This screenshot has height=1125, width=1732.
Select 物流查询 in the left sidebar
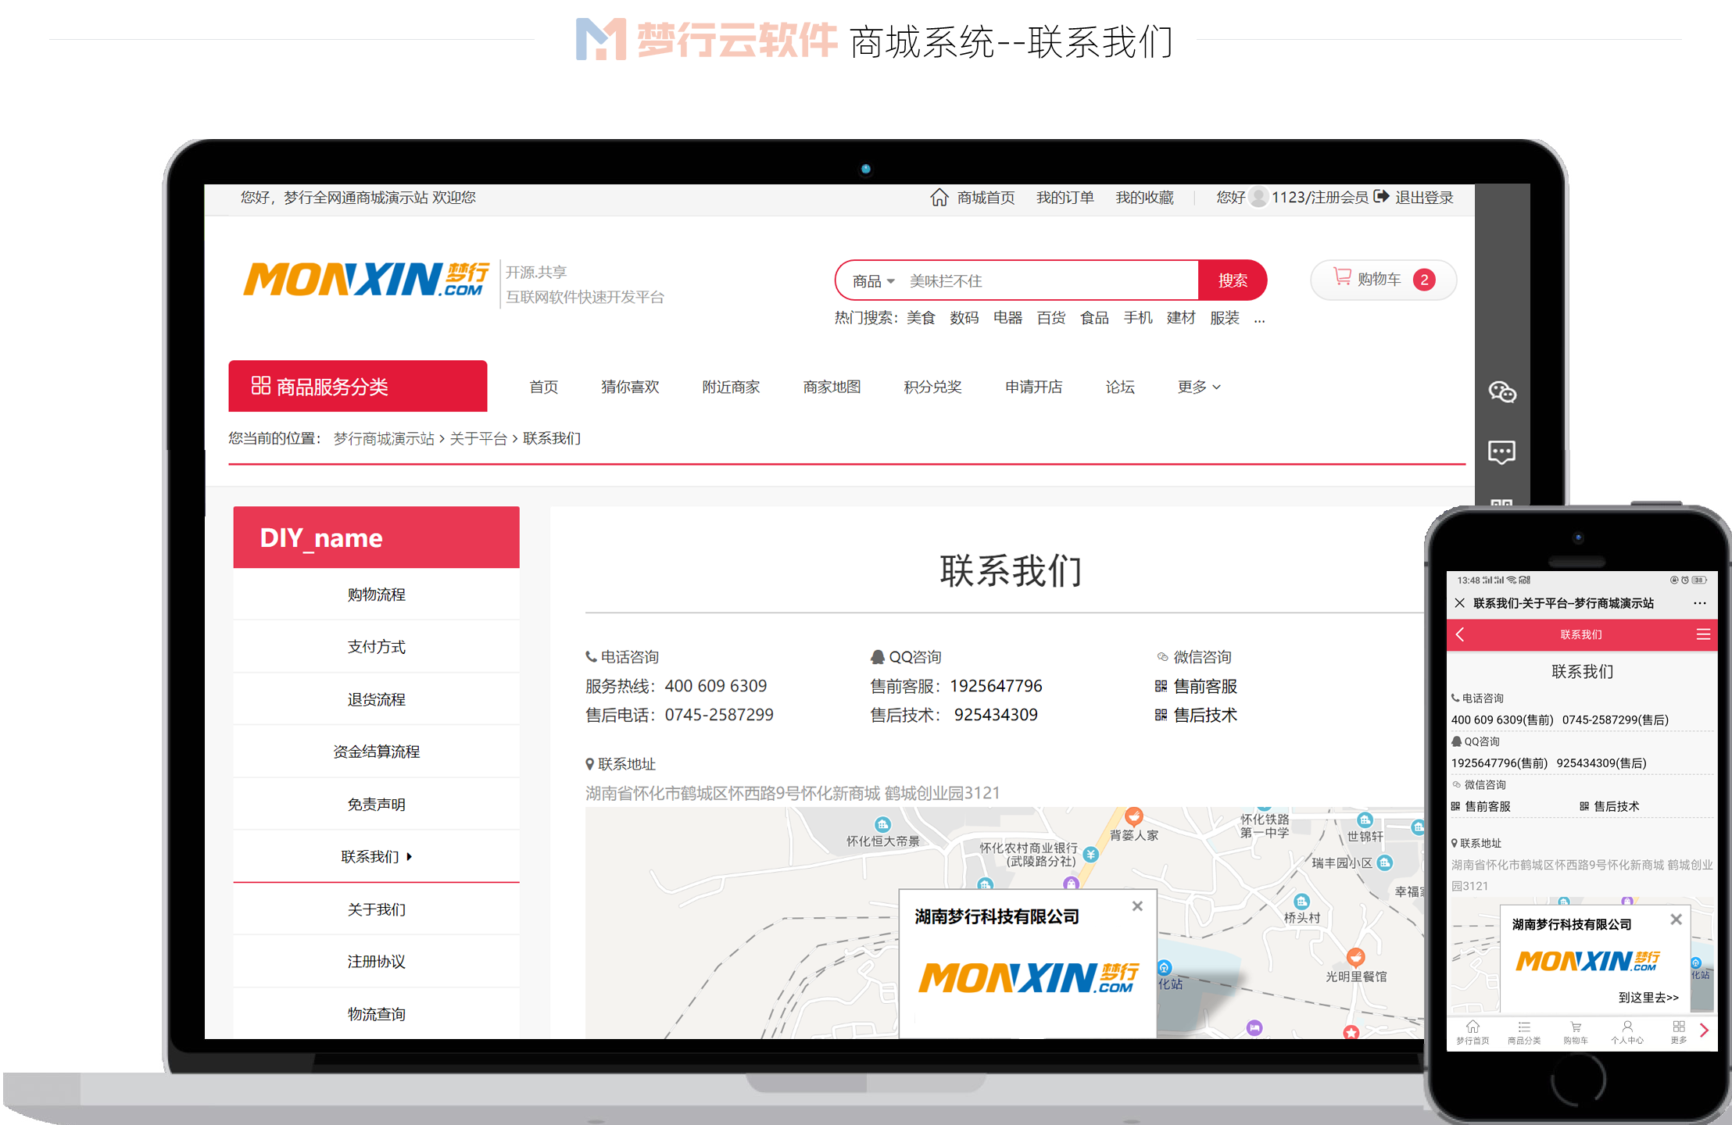click(x=376, y=1014)
